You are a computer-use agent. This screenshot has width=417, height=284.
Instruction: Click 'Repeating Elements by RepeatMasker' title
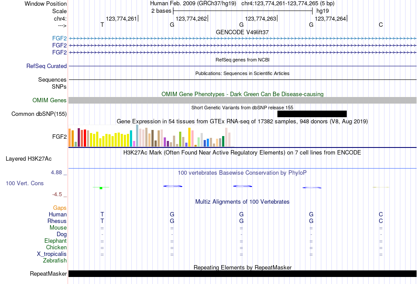click(x=242, y=267)
